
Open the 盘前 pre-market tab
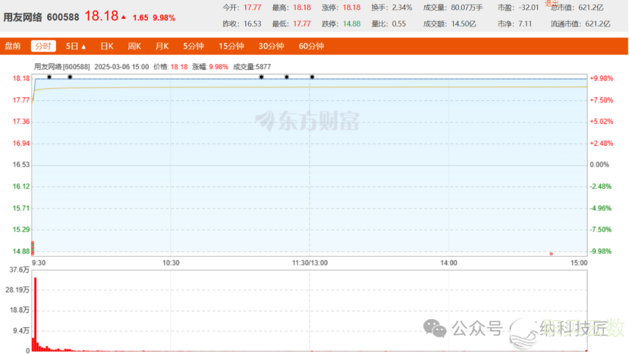click(x=12, y=46)
